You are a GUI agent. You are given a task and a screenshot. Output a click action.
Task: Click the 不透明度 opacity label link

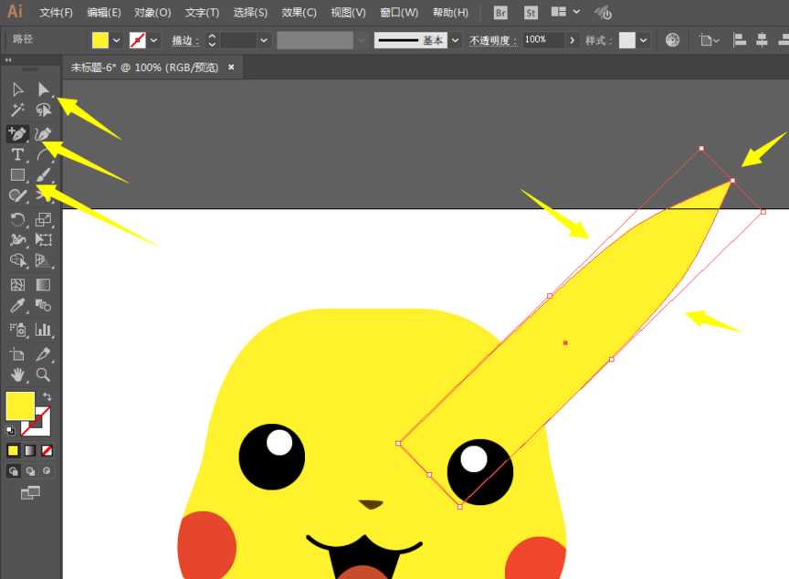491,40
